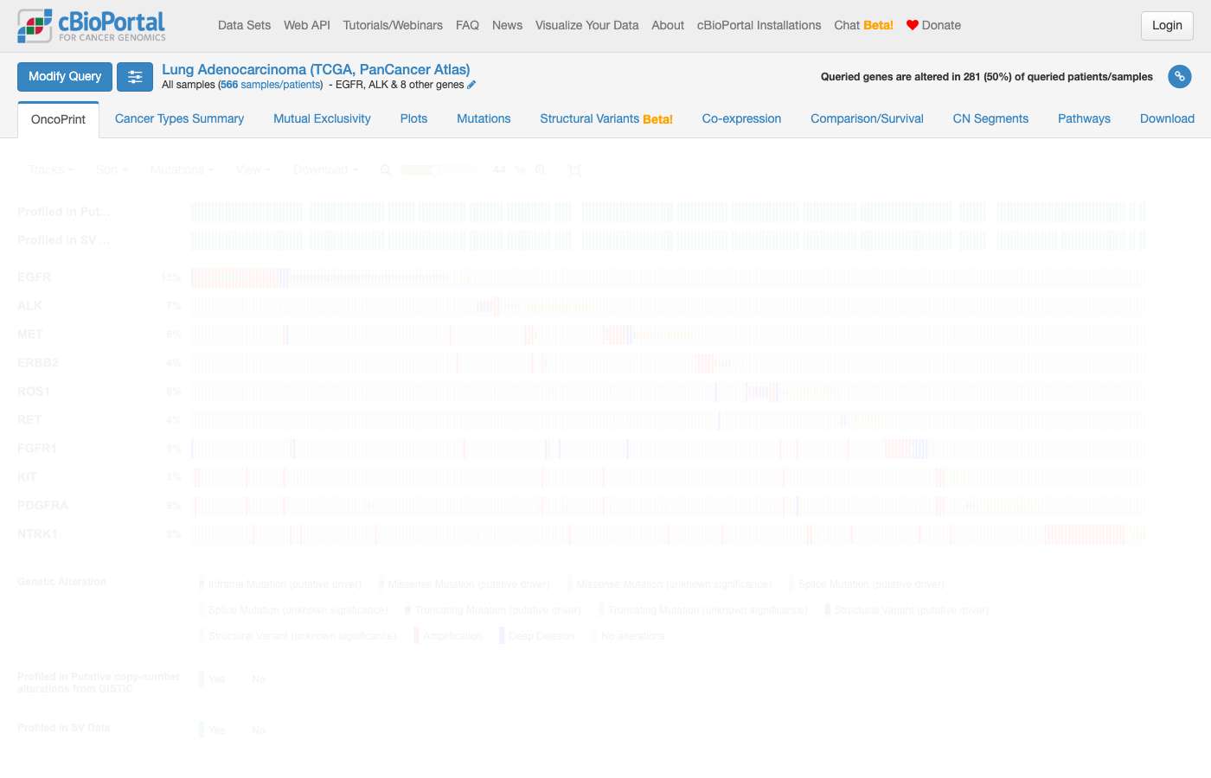Open the Lung Adenocarcinoma study title link
Screen dimensions: 1211x778
pos(316,69)
